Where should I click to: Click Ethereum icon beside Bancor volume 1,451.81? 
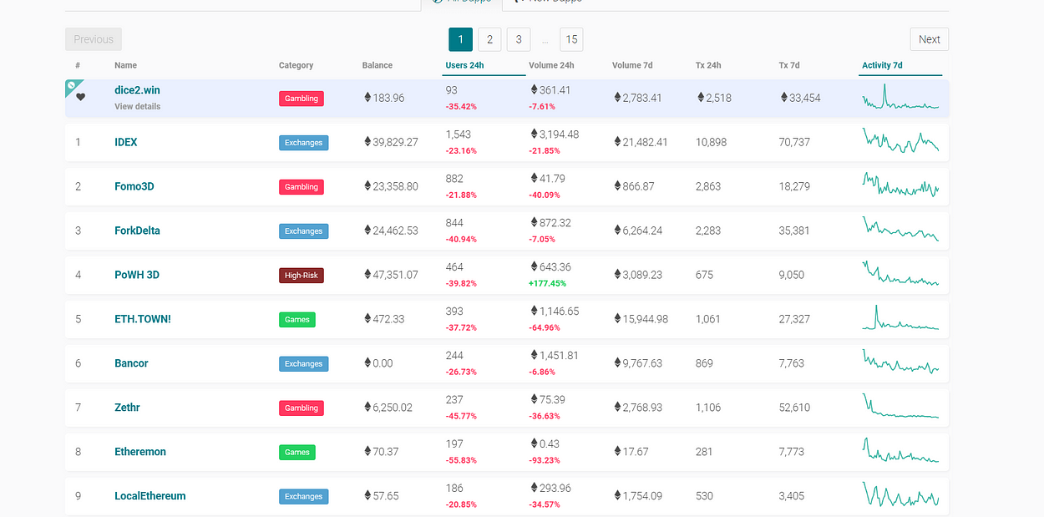tap(535, 355)
